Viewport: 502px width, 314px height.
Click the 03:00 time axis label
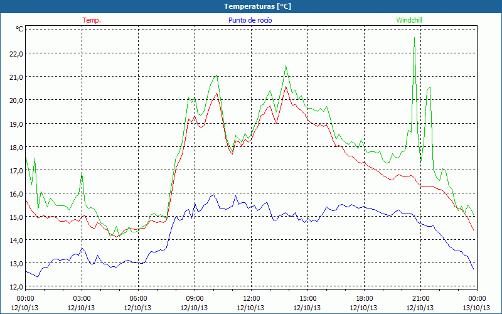tap(82, 299)
